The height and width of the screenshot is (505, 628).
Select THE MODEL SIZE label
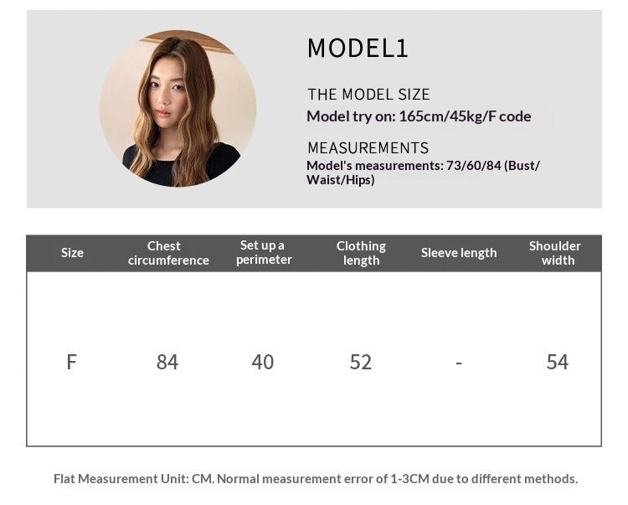[x=368, y=95]
